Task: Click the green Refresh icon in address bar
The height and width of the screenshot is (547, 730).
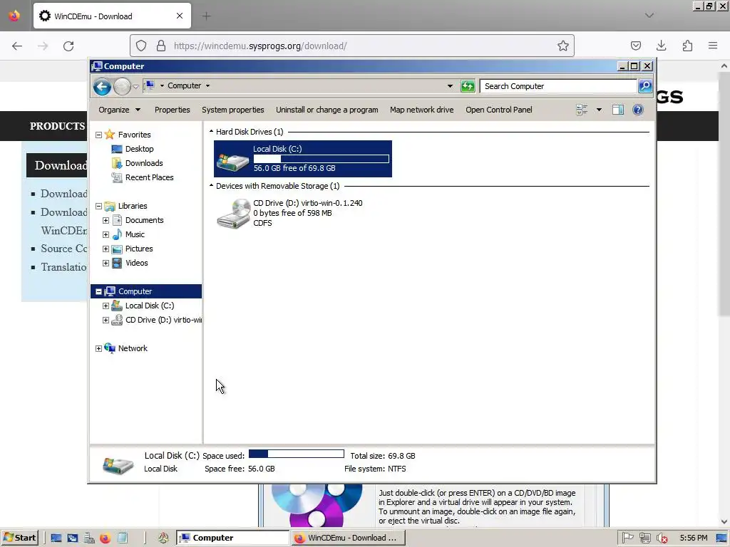Action: [x=468, y=86]
